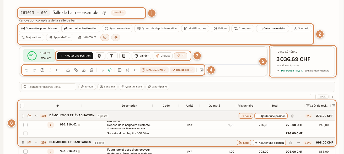This screenshot has height=154, width=344.
Task: Click the black Ajouter une position button
Action: click(75, 56)
